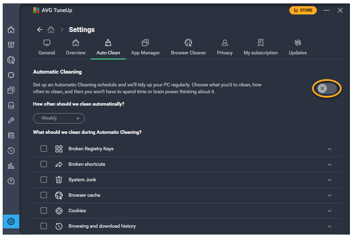
Task: Click the history clock sidebar icon
Action: coord(11,151)
